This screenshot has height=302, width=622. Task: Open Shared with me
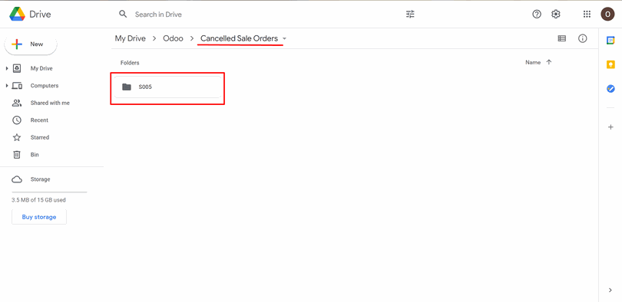point(50,103)
